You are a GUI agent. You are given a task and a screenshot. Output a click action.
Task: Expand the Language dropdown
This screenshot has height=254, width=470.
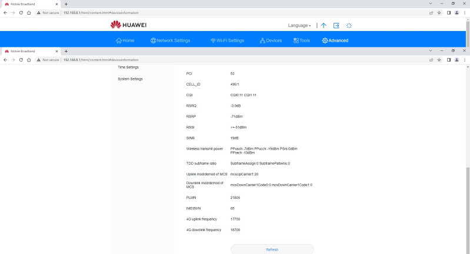[299, 26]
